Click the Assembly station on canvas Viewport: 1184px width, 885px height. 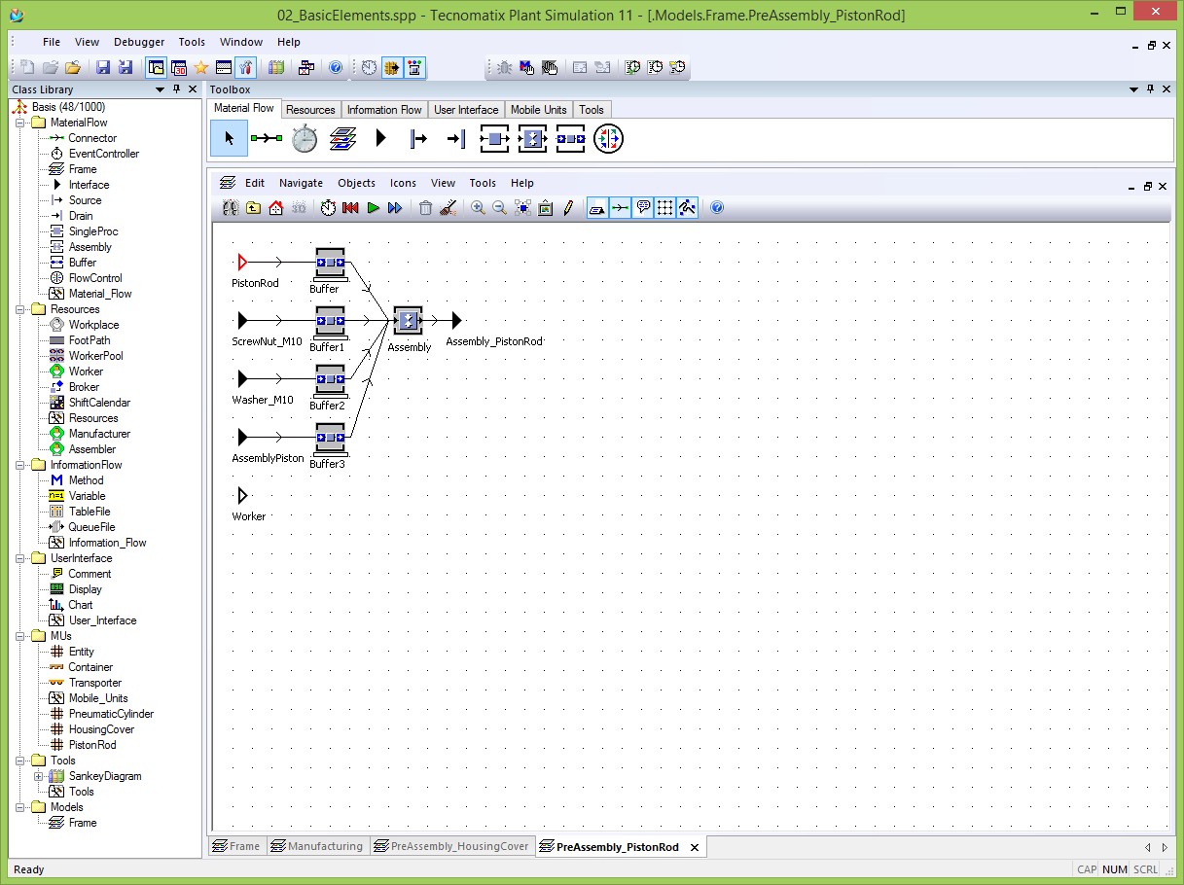tap(409, 320)
